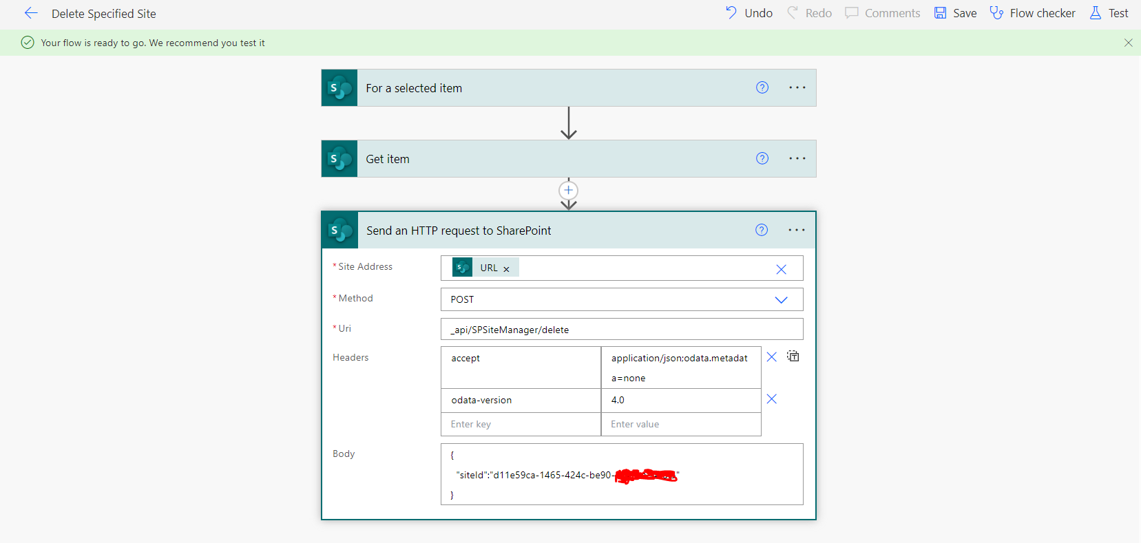Click the Undo button
1141x543 pixels.
(749, 13)
